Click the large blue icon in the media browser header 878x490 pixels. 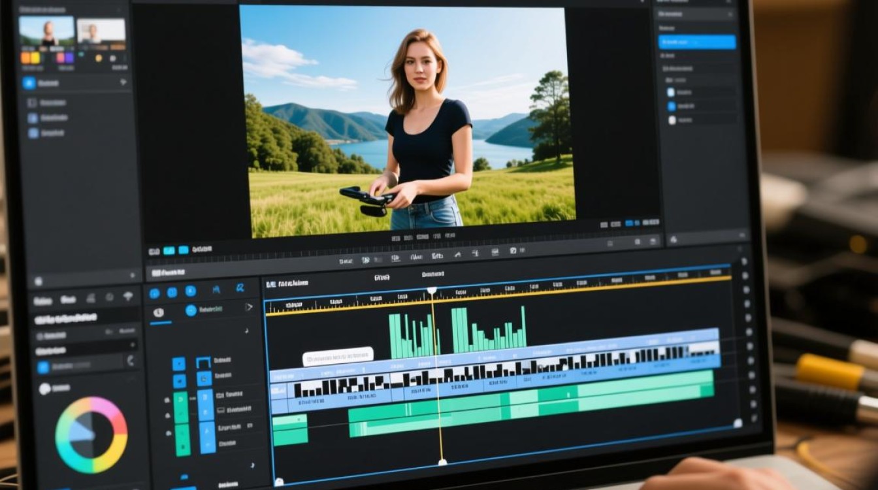[x=29, y=83]
